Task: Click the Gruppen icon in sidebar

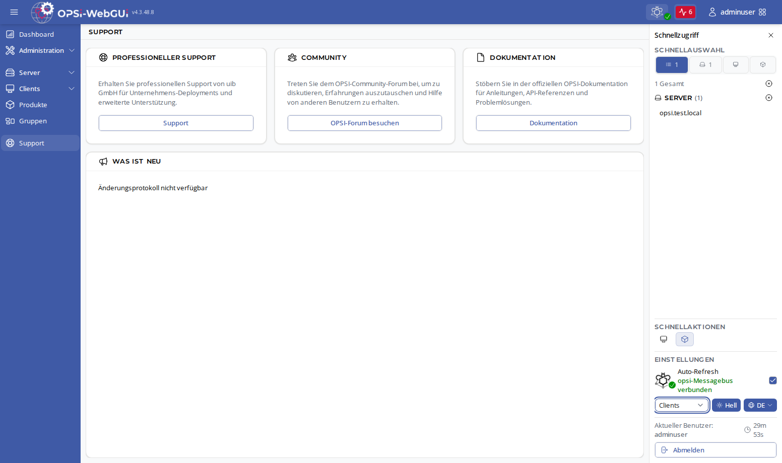Action: [x=10, y=121]
